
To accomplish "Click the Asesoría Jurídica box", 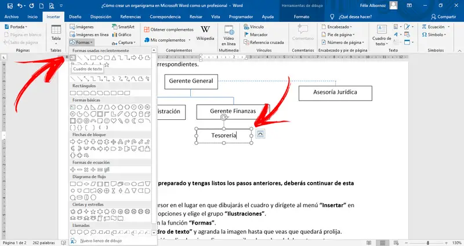I will 335,93.
